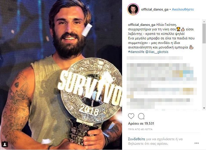The image size is (206, 150).
Task: Click the scrollbar up arrow
Action: [204, 21]
